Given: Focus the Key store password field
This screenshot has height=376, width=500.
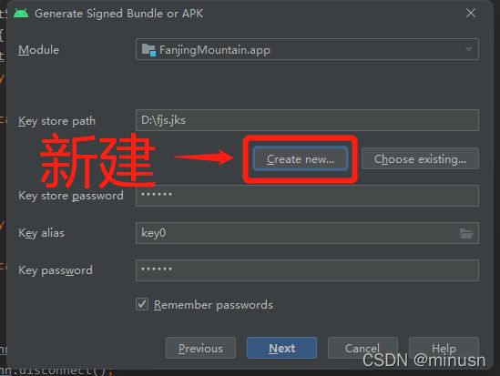Looking at the screenshot, I should tap(307, 196).
